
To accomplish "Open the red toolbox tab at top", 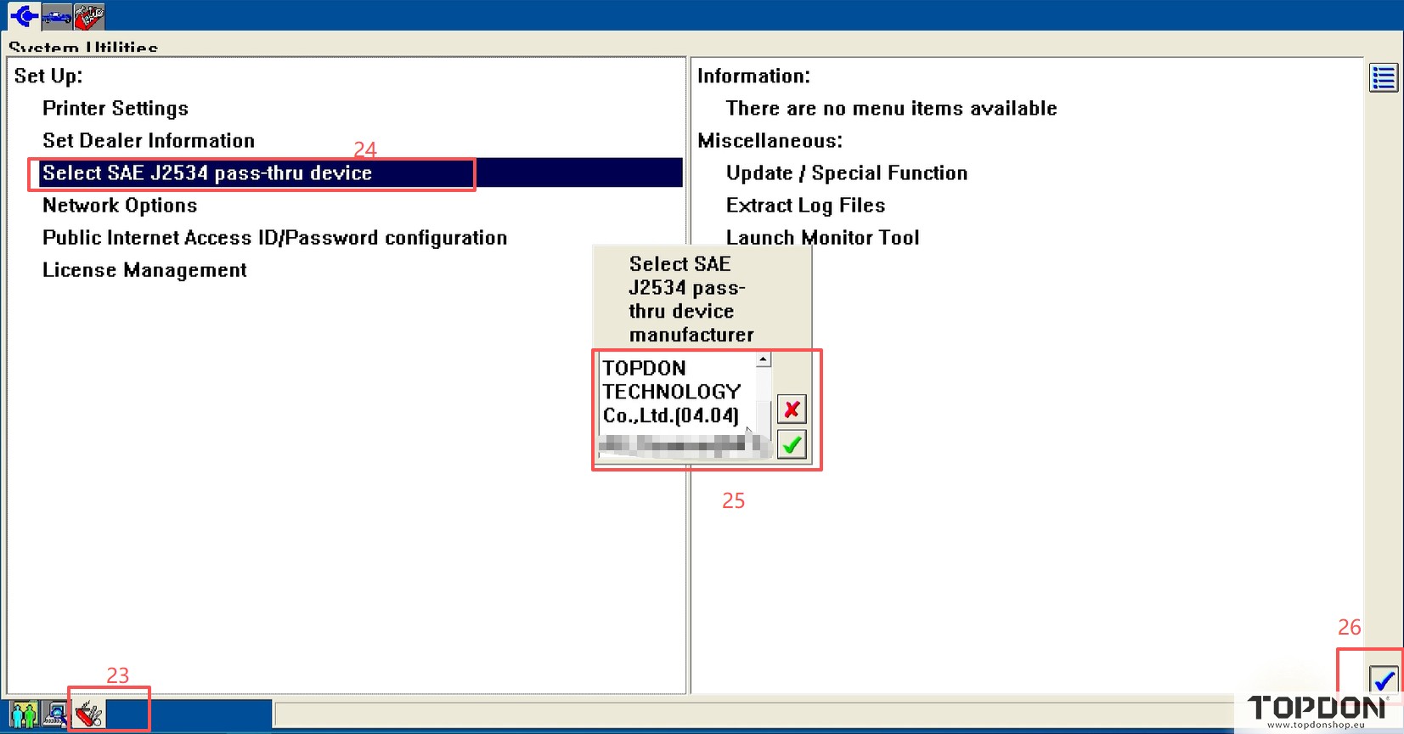I will (x=89, y=15).
